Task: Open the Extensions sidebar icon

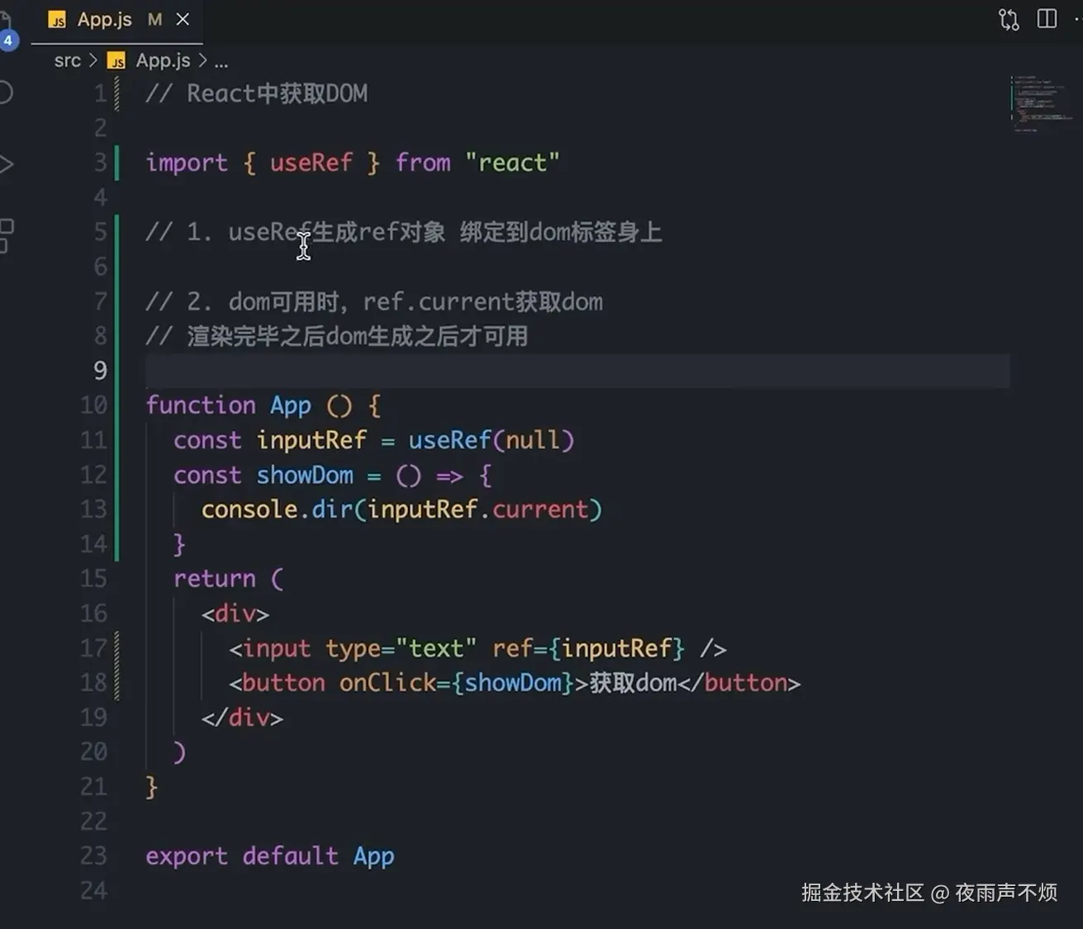Action: click(7, 235)
